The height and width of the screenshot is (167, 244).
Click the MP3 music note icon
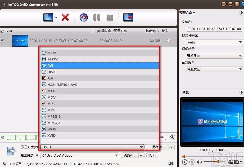pyautogui.click(x=44, y=104)
